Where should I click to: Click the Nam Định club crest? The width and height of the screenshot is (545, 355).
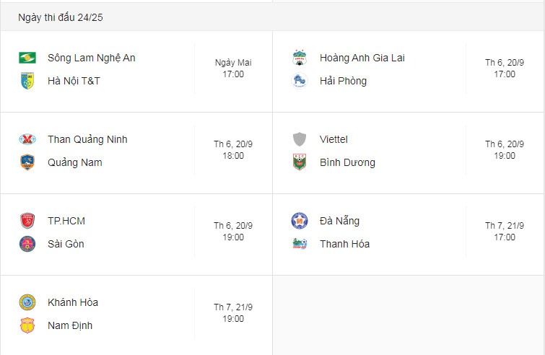coord(27,325)
